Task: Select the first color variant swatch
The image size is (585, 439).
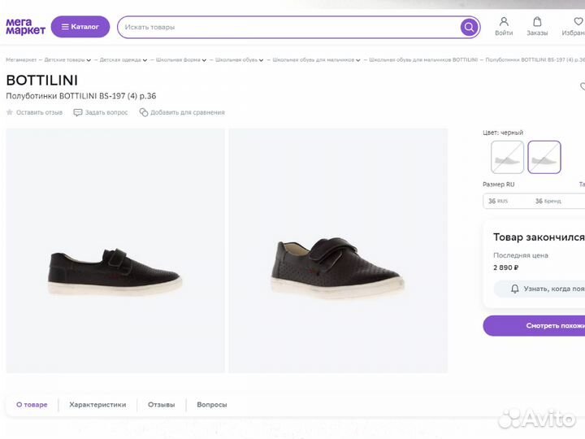Action: click(x=507, y=157)
